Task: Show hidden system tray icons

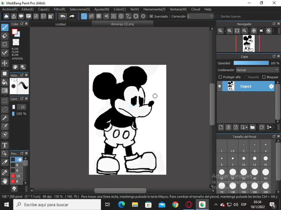Action: coord(216,205)
